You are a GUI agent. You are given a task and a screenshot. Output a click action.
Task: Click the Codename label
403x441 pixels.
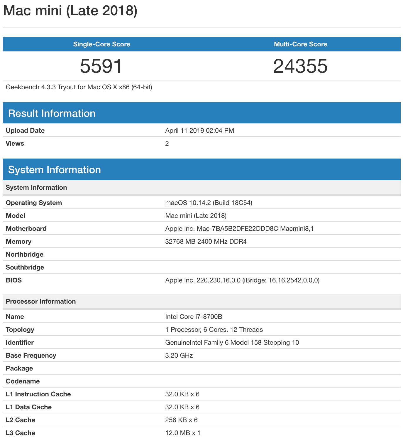click(x=23, y=381)
